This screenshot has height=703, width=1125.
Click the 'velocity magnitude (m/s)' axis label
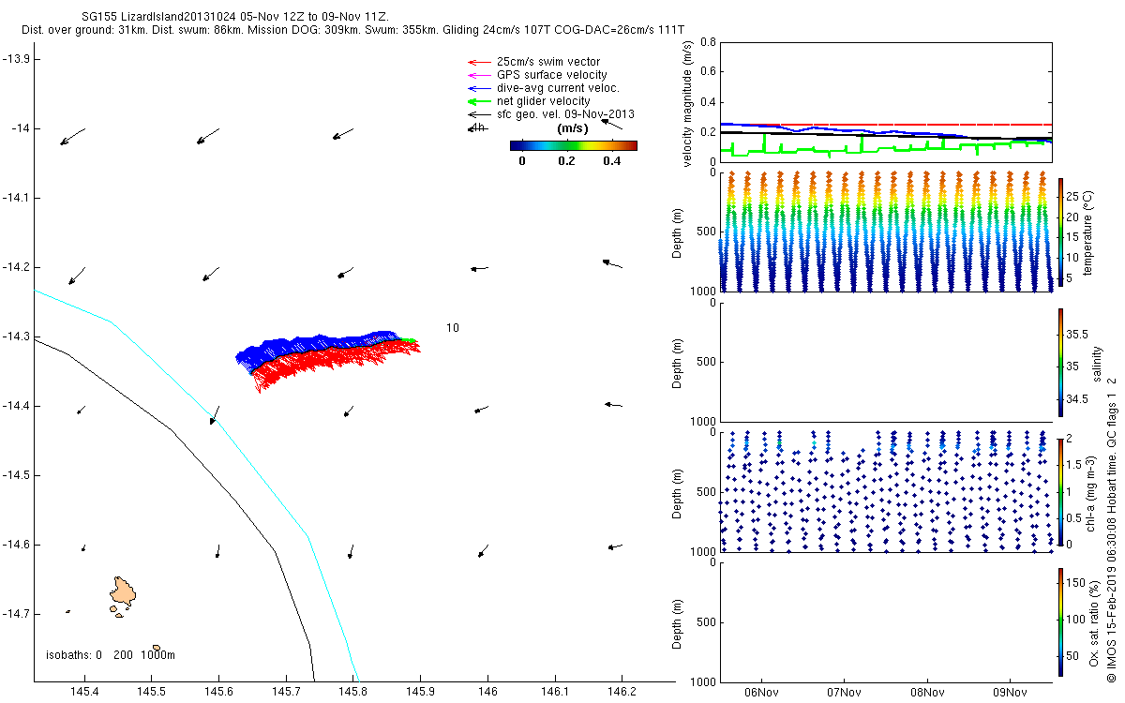pos(689,102)
